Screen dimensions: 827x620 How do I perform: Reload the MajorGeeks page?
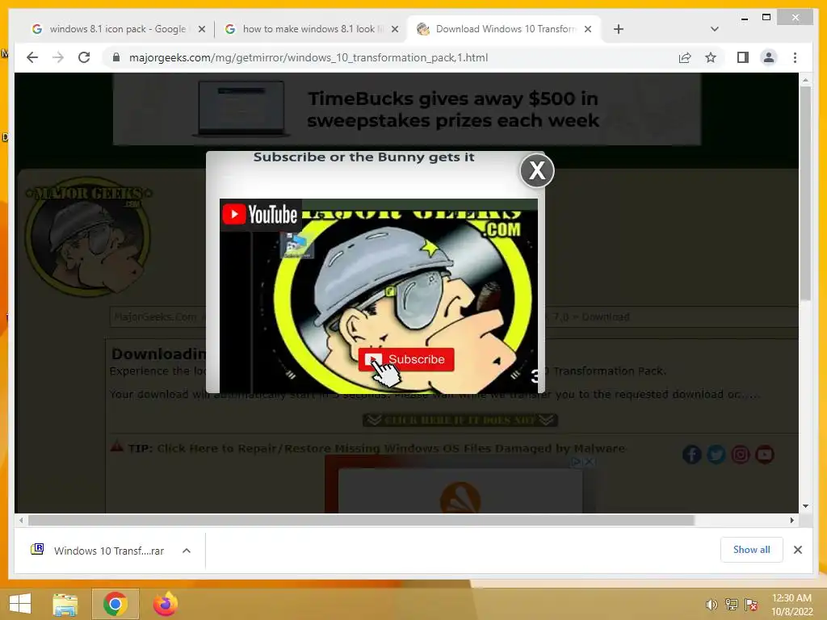point(84,57)
